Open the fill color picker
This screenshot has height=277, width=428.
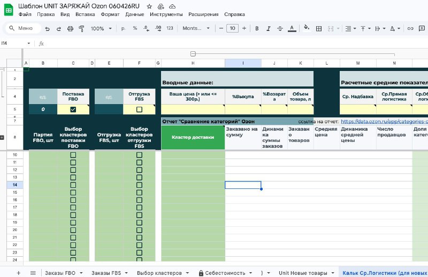click(x=307, y=28)
